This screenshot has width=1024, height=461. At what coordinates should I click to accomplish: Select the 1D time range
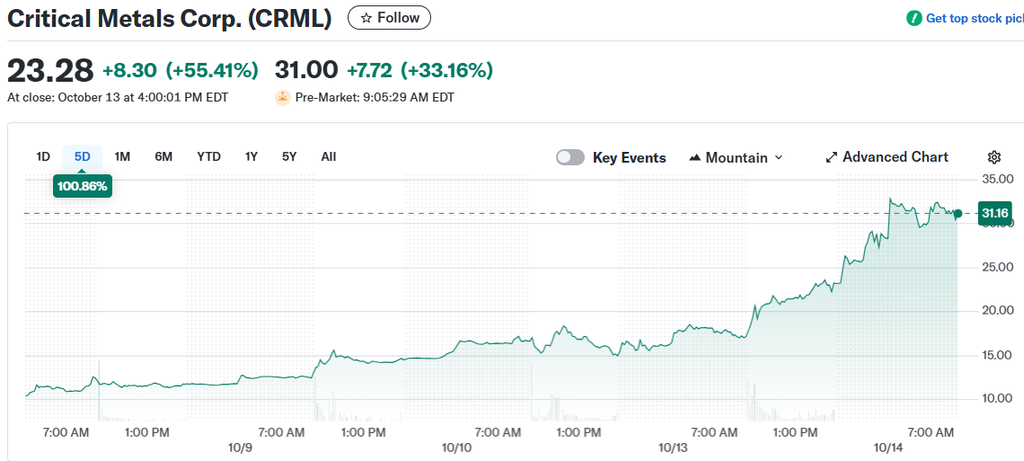(x=43, y=156)
